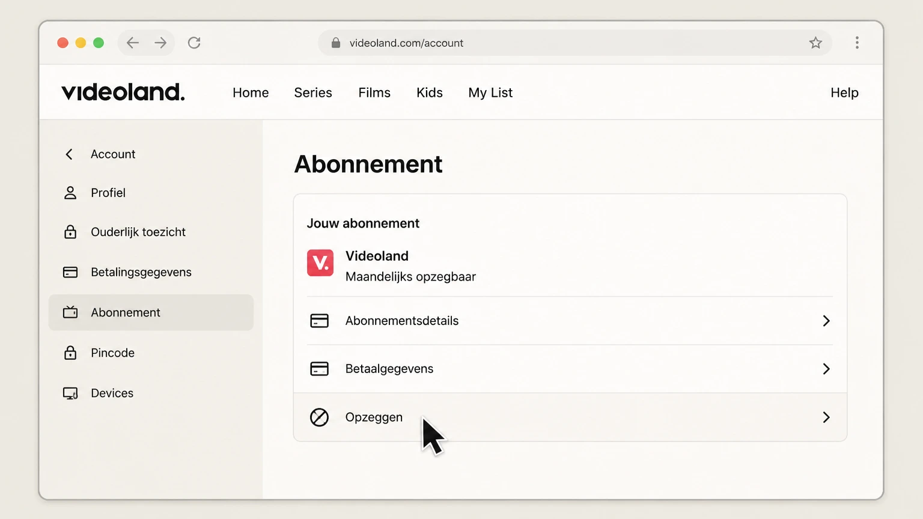Go to the Home tab
Screen dimensions: 923x519
tap(251, 93)
